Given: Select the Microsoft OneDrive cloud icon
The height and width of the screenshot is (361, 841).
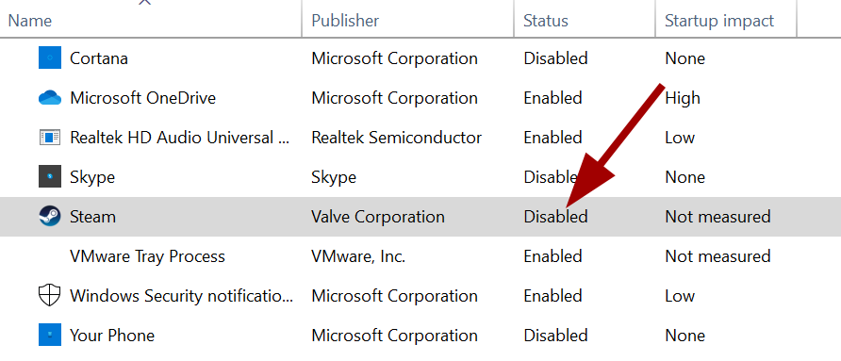Looking at the screenshot, I should tap(50, 98).
